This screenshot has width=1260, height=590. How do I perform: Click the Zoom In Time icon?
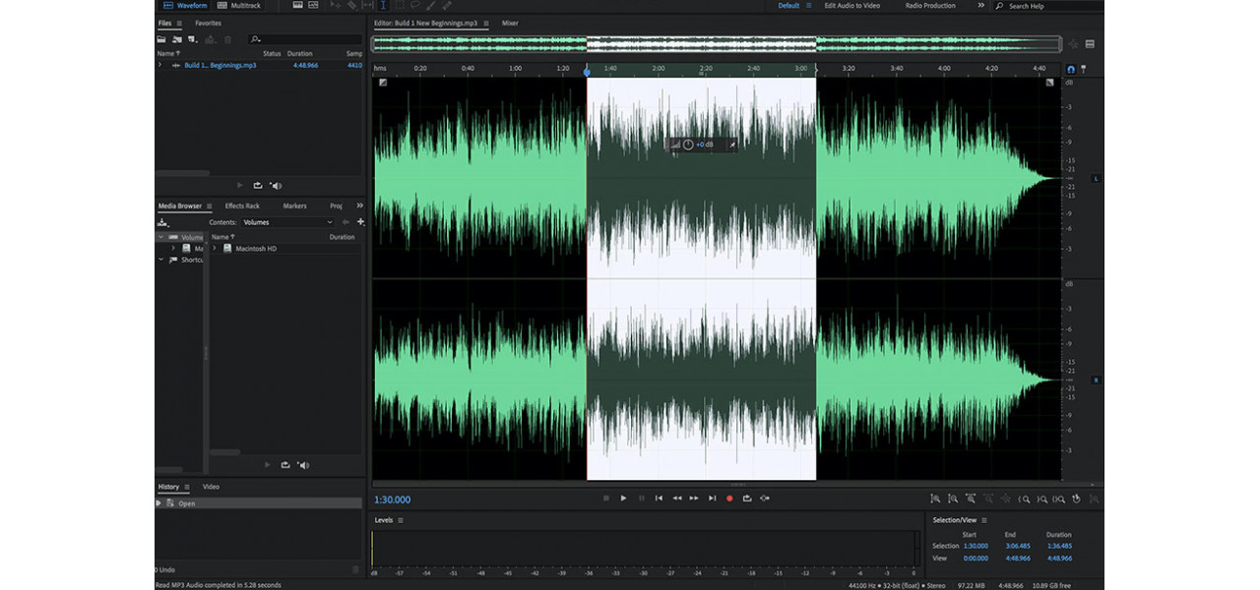point(971,499)
